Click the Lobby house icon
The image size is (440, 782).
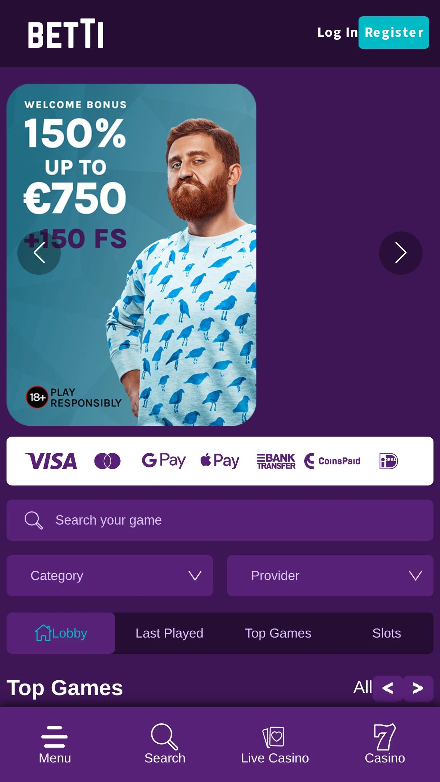(x=43, y=633)
